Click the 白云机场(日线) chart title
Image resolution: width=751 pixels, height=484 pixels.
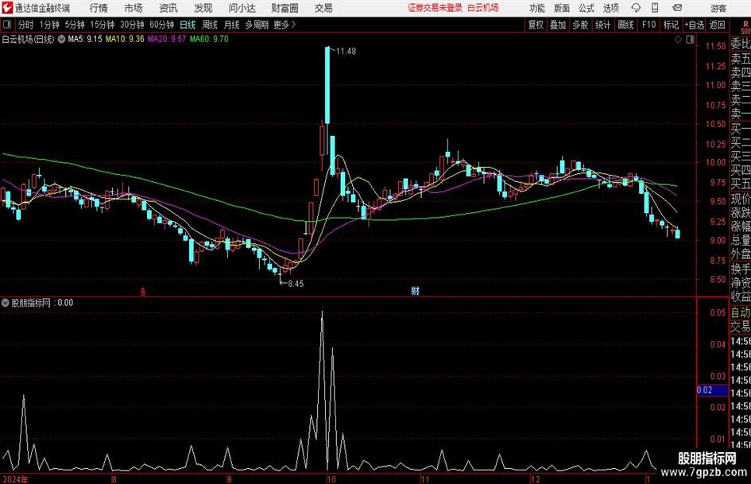coord(29,39)
